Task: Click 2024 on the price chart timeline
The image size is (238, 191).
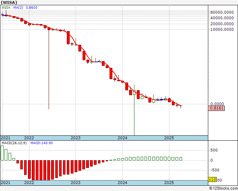Action: (122, 138)
